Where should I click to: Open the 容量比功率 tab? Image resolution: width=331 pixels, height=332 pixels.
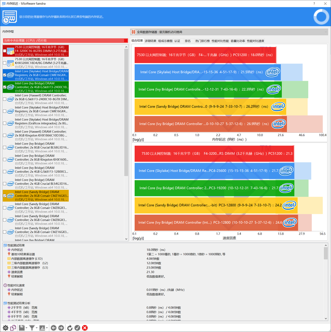238,41
